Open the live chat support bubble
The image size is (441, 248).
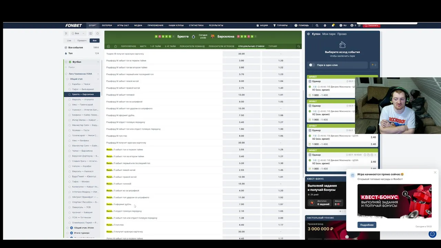coord(432,234)
